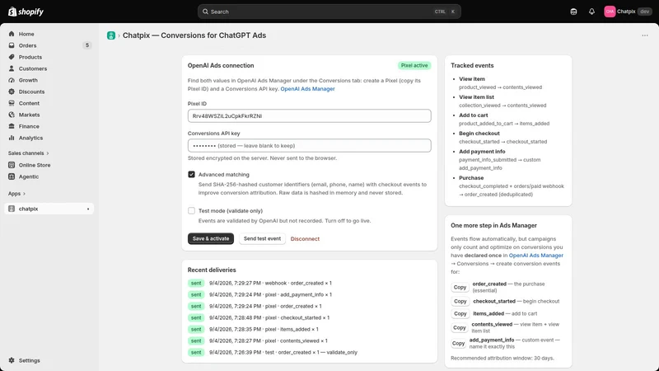Click the green Chatpix app icon in breadcrumb

[x=111, y=35]
